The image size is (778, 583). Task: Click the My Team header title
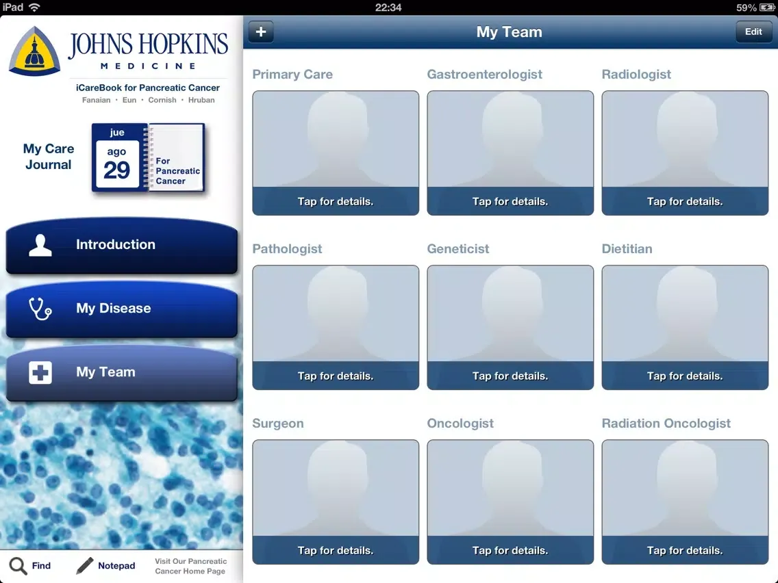(509, 31)
